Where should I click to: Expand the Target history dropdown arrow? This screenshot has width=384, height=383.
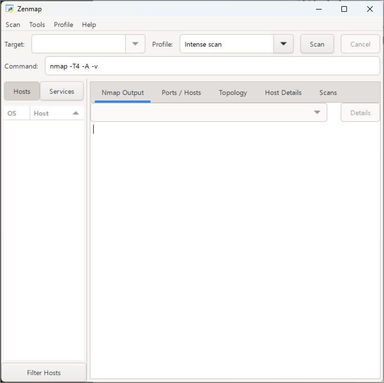[x=135, y=44]
